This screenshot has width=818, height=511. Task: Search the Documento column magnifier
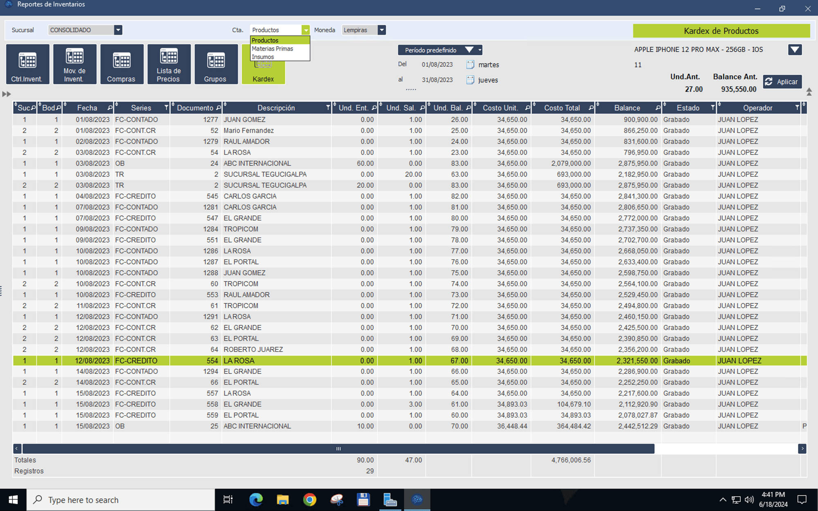point(218,108)
